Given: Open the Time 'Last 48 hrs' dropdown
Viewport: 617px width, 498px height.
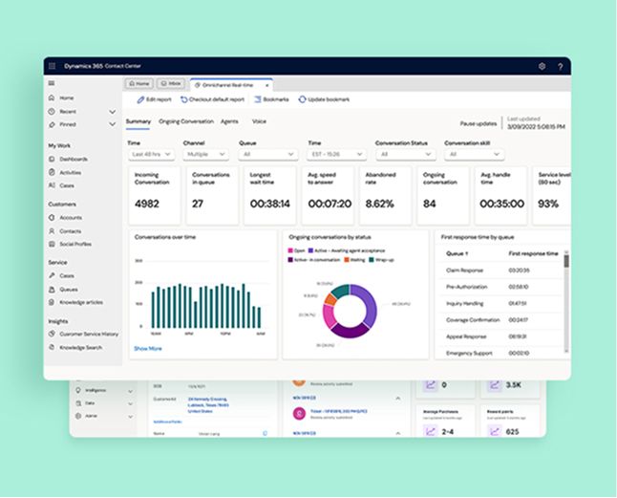Looking at the screenshot, I should pos(151,154).
